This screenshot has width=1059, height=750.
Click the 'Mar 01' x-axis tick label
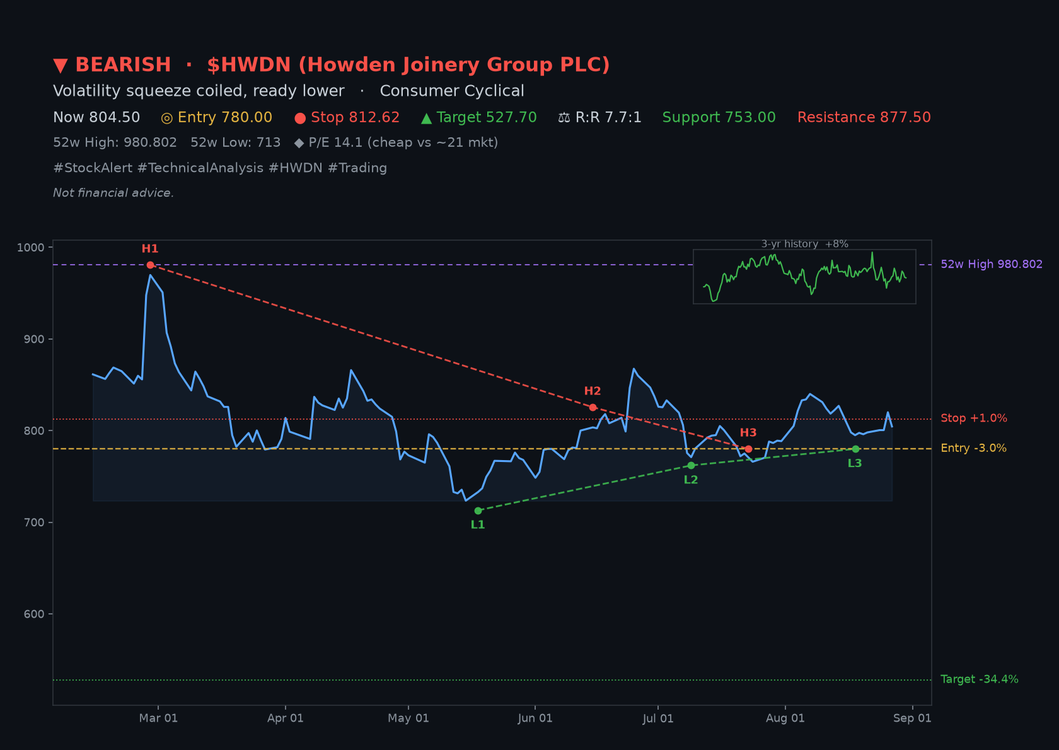[158, 718]
